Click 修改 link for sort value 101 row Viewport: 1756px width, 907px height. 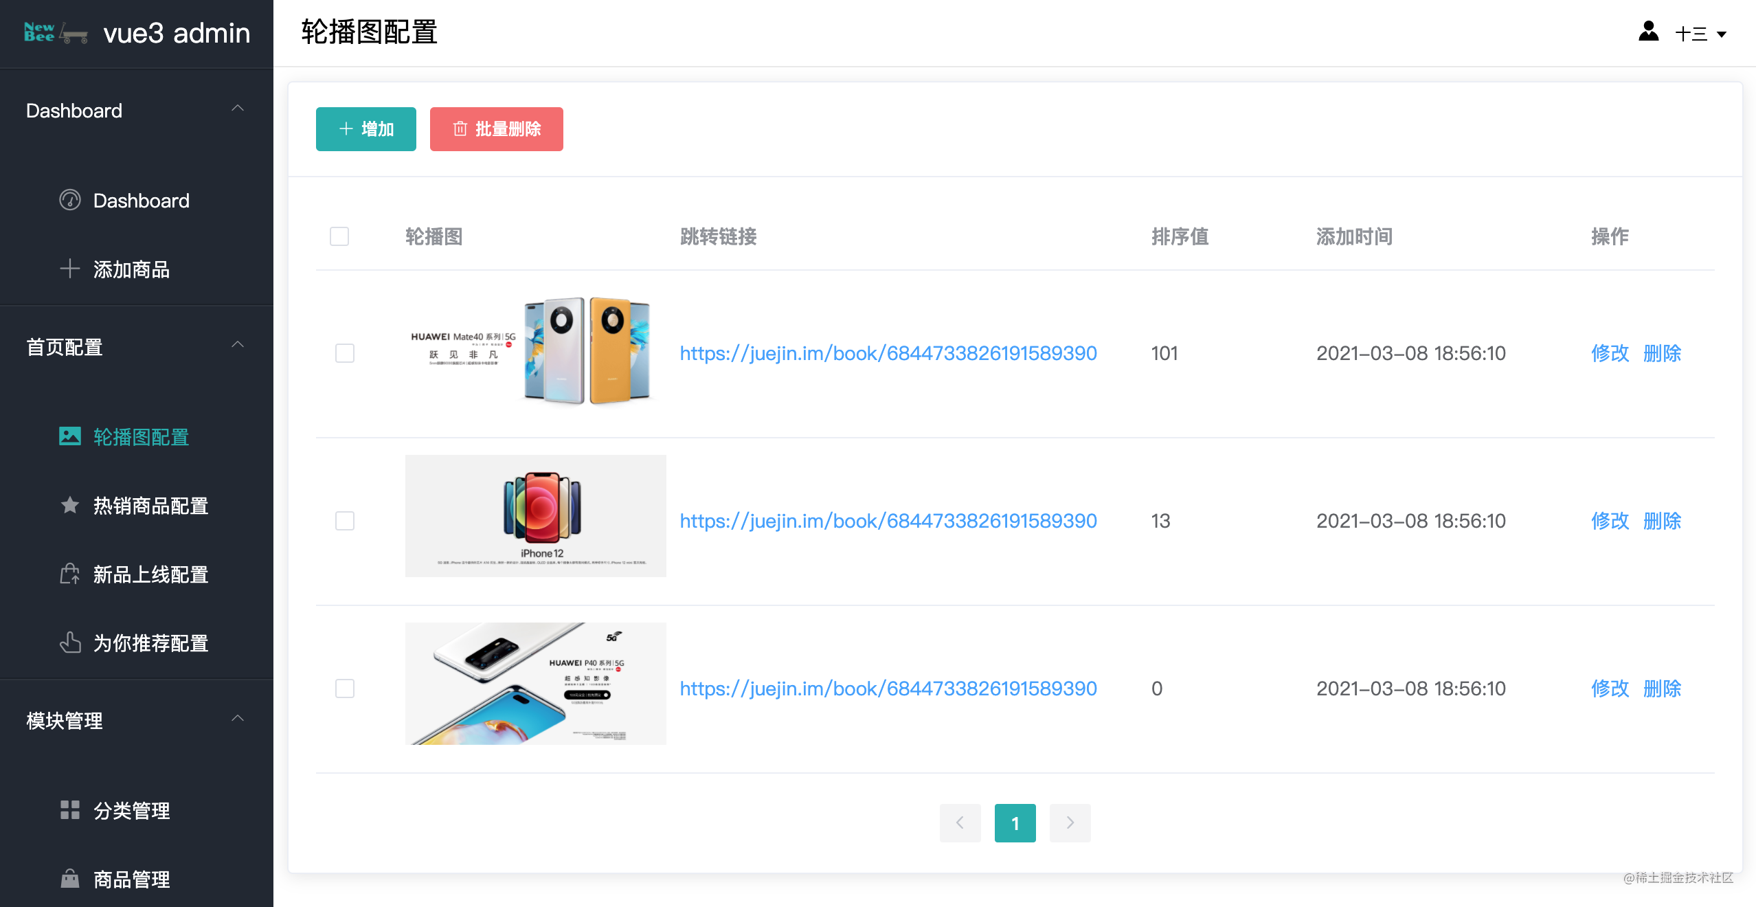[x=1610, y=353]
